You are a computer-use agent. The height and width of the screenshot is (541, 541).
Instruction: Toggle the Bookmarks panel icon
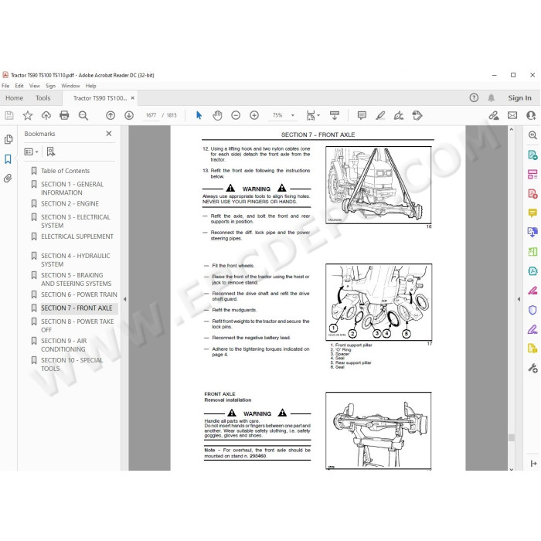(8, 159)
